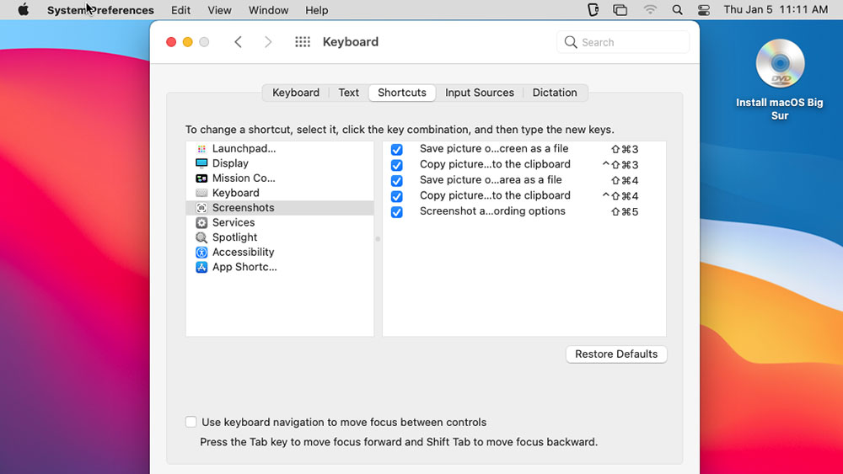Close the Keyboard preferences window

point(171,42)
